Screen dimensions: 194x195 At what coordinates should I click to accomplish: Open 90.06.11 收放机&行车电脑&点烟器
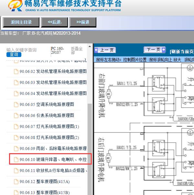pos(53,170)
